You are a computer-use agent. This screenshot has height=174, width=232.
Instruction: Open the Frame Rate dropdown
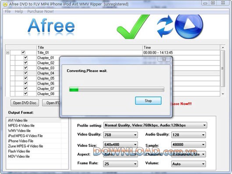120,164
